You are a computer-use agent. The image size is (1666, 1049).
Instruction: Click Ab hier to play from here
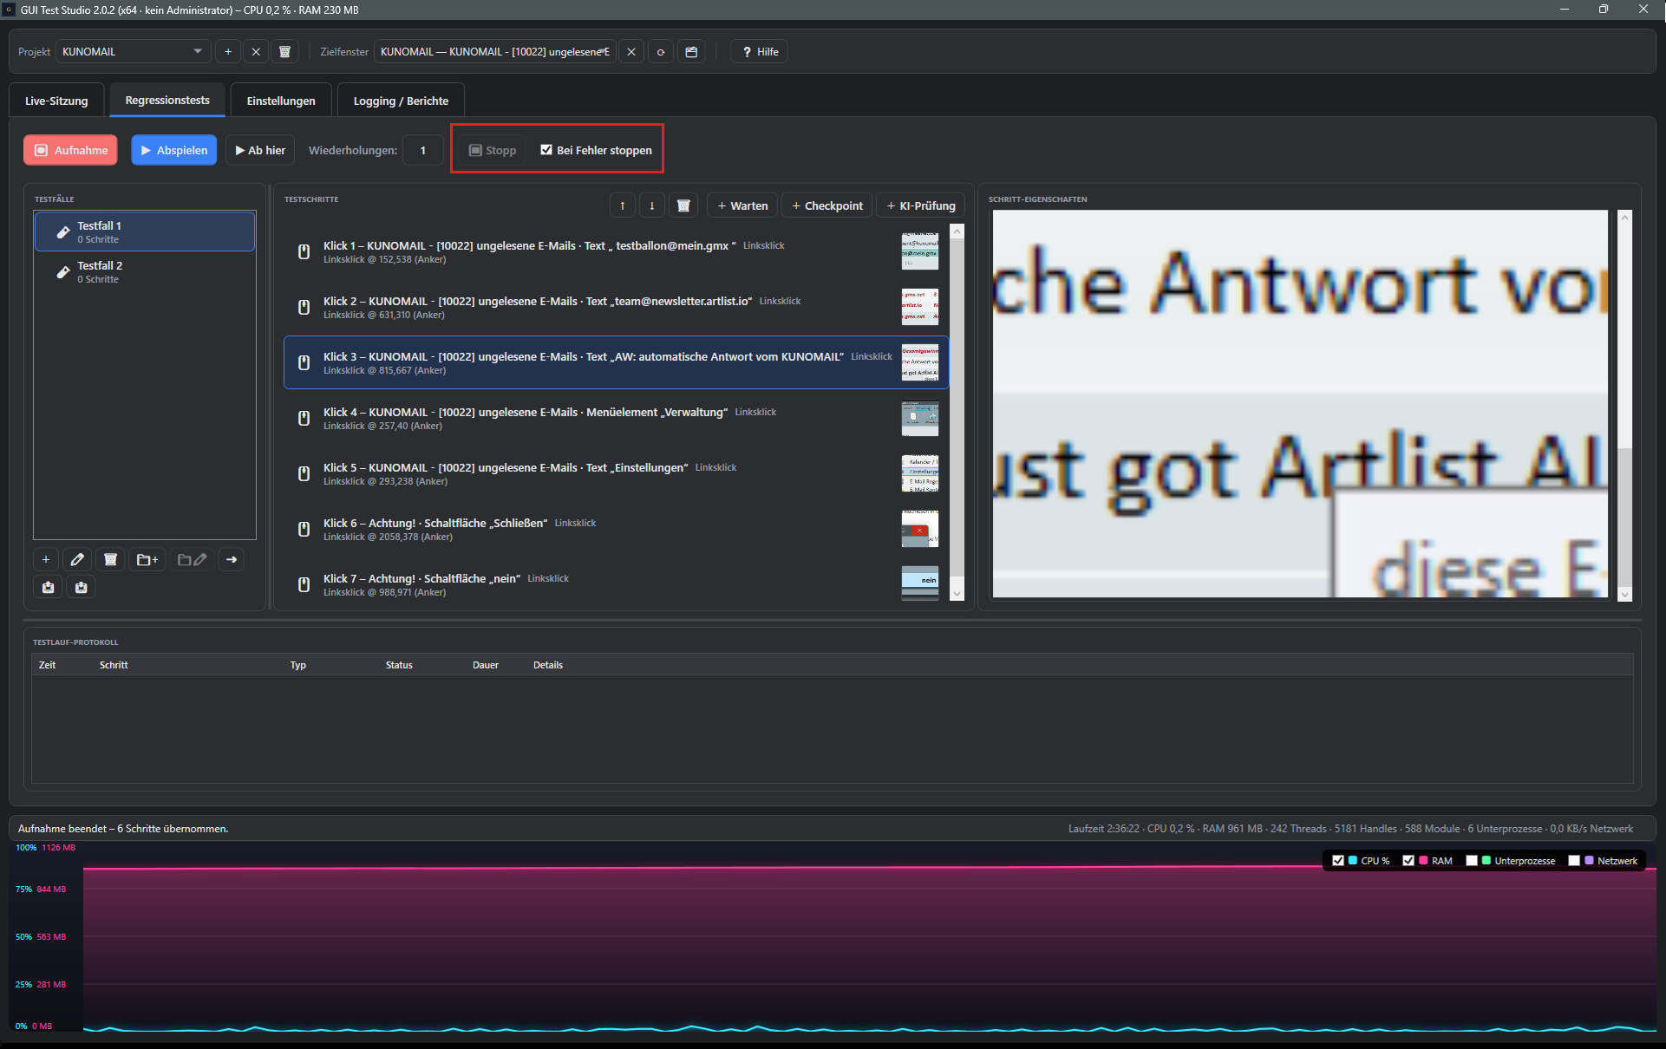point(260,150)
